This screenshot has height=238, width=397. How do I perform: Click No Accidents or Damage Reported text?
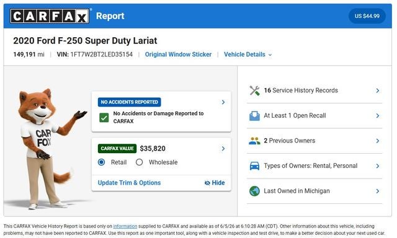pos(158,117)
